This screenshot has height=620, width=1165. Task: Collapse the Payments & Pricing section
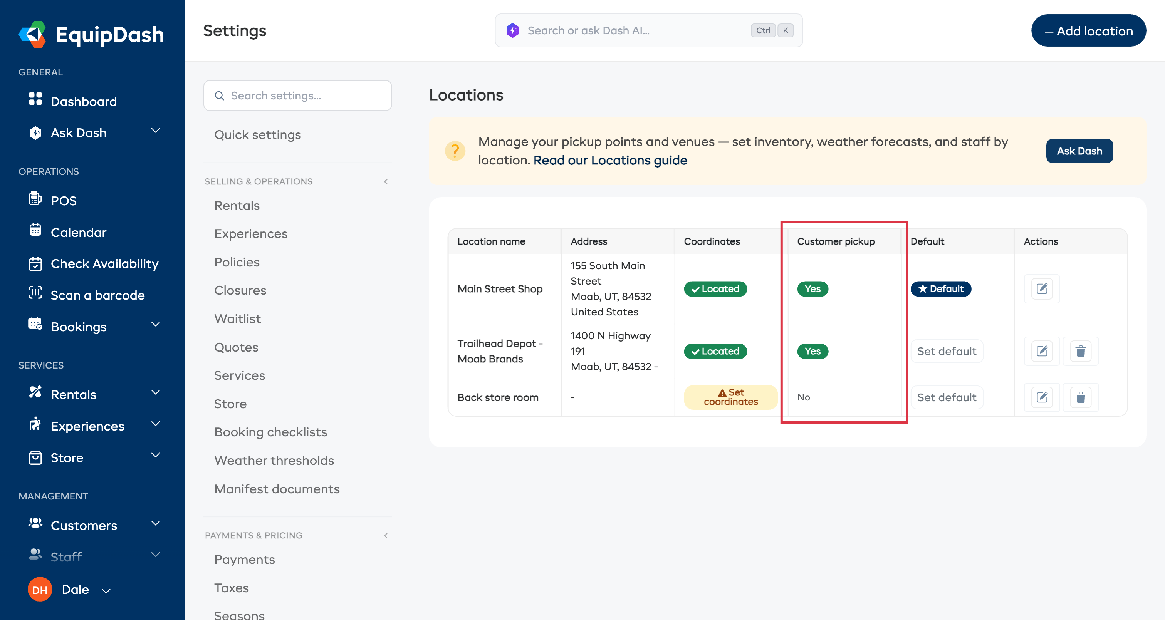tap(386, 535)
